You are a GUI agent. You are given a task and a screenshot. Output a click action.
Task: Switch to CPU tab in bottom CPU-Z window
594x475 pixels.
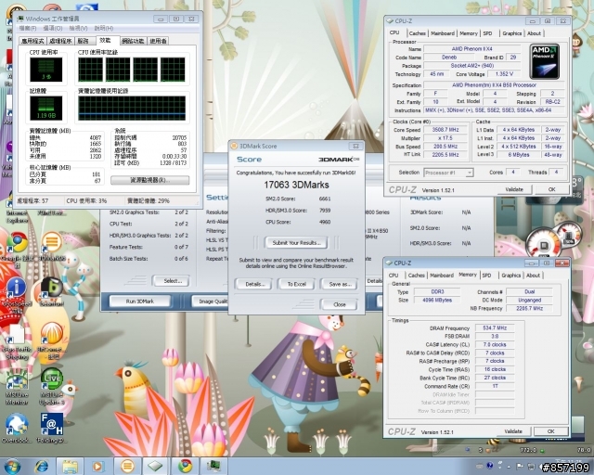(394, 276)
